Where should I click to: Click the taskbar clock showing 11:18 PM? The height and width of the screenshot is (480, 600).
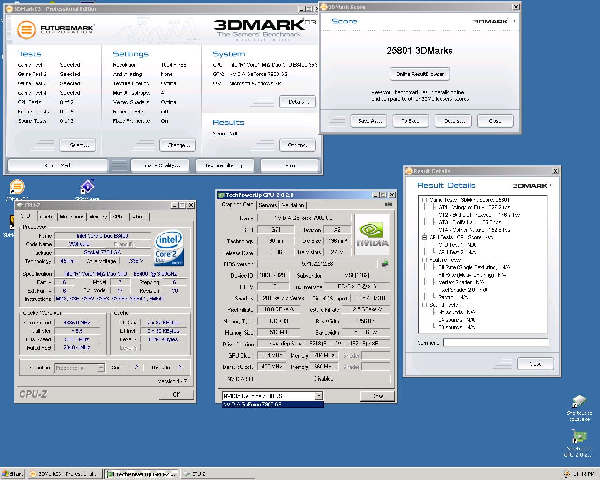tap(584, 474)
